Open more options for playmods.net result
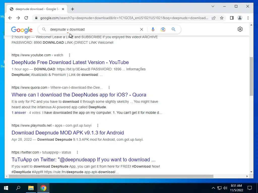 [98, 126]
